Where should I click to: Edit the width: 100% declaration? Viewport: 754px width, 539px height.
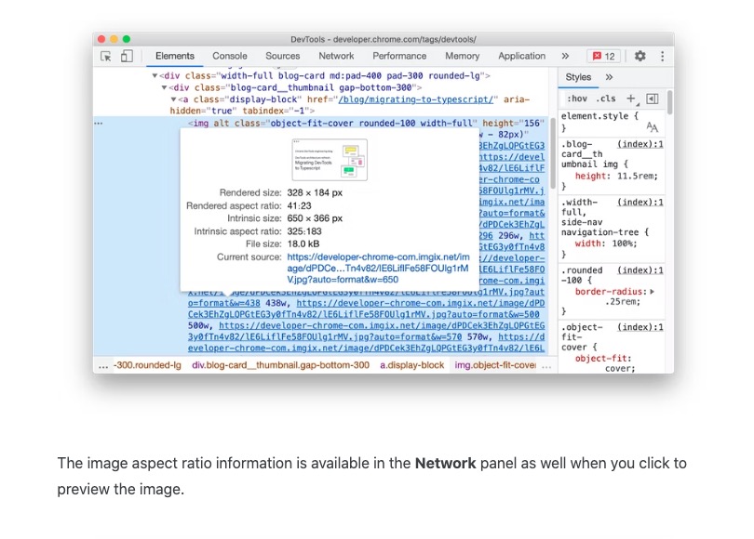(x=605, y=243)
